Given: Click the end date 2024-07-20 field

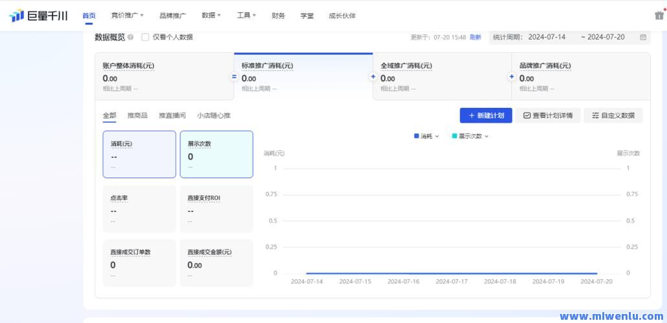Looking at the screenshot, I should point(606,37).
